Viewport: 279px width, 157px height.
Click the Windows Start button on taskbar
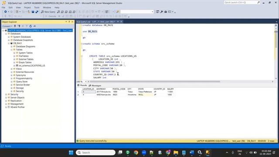pyautogui.click(x=71, y=153)
